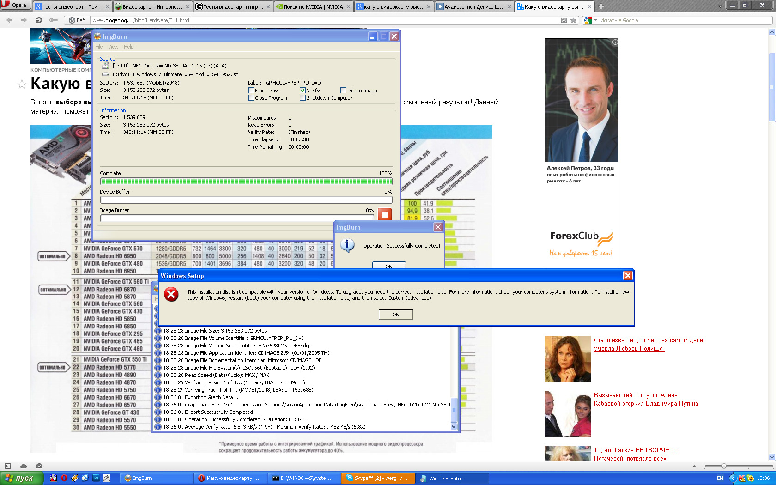Adjust Opera page zoom slider
776x485 pixels.
[x=724, y=466]
